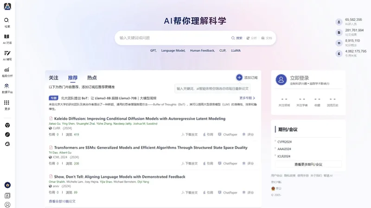Select the Language Model keyword suggestion
This screenshot has height=208, width=371.
[x=173, y=50]
